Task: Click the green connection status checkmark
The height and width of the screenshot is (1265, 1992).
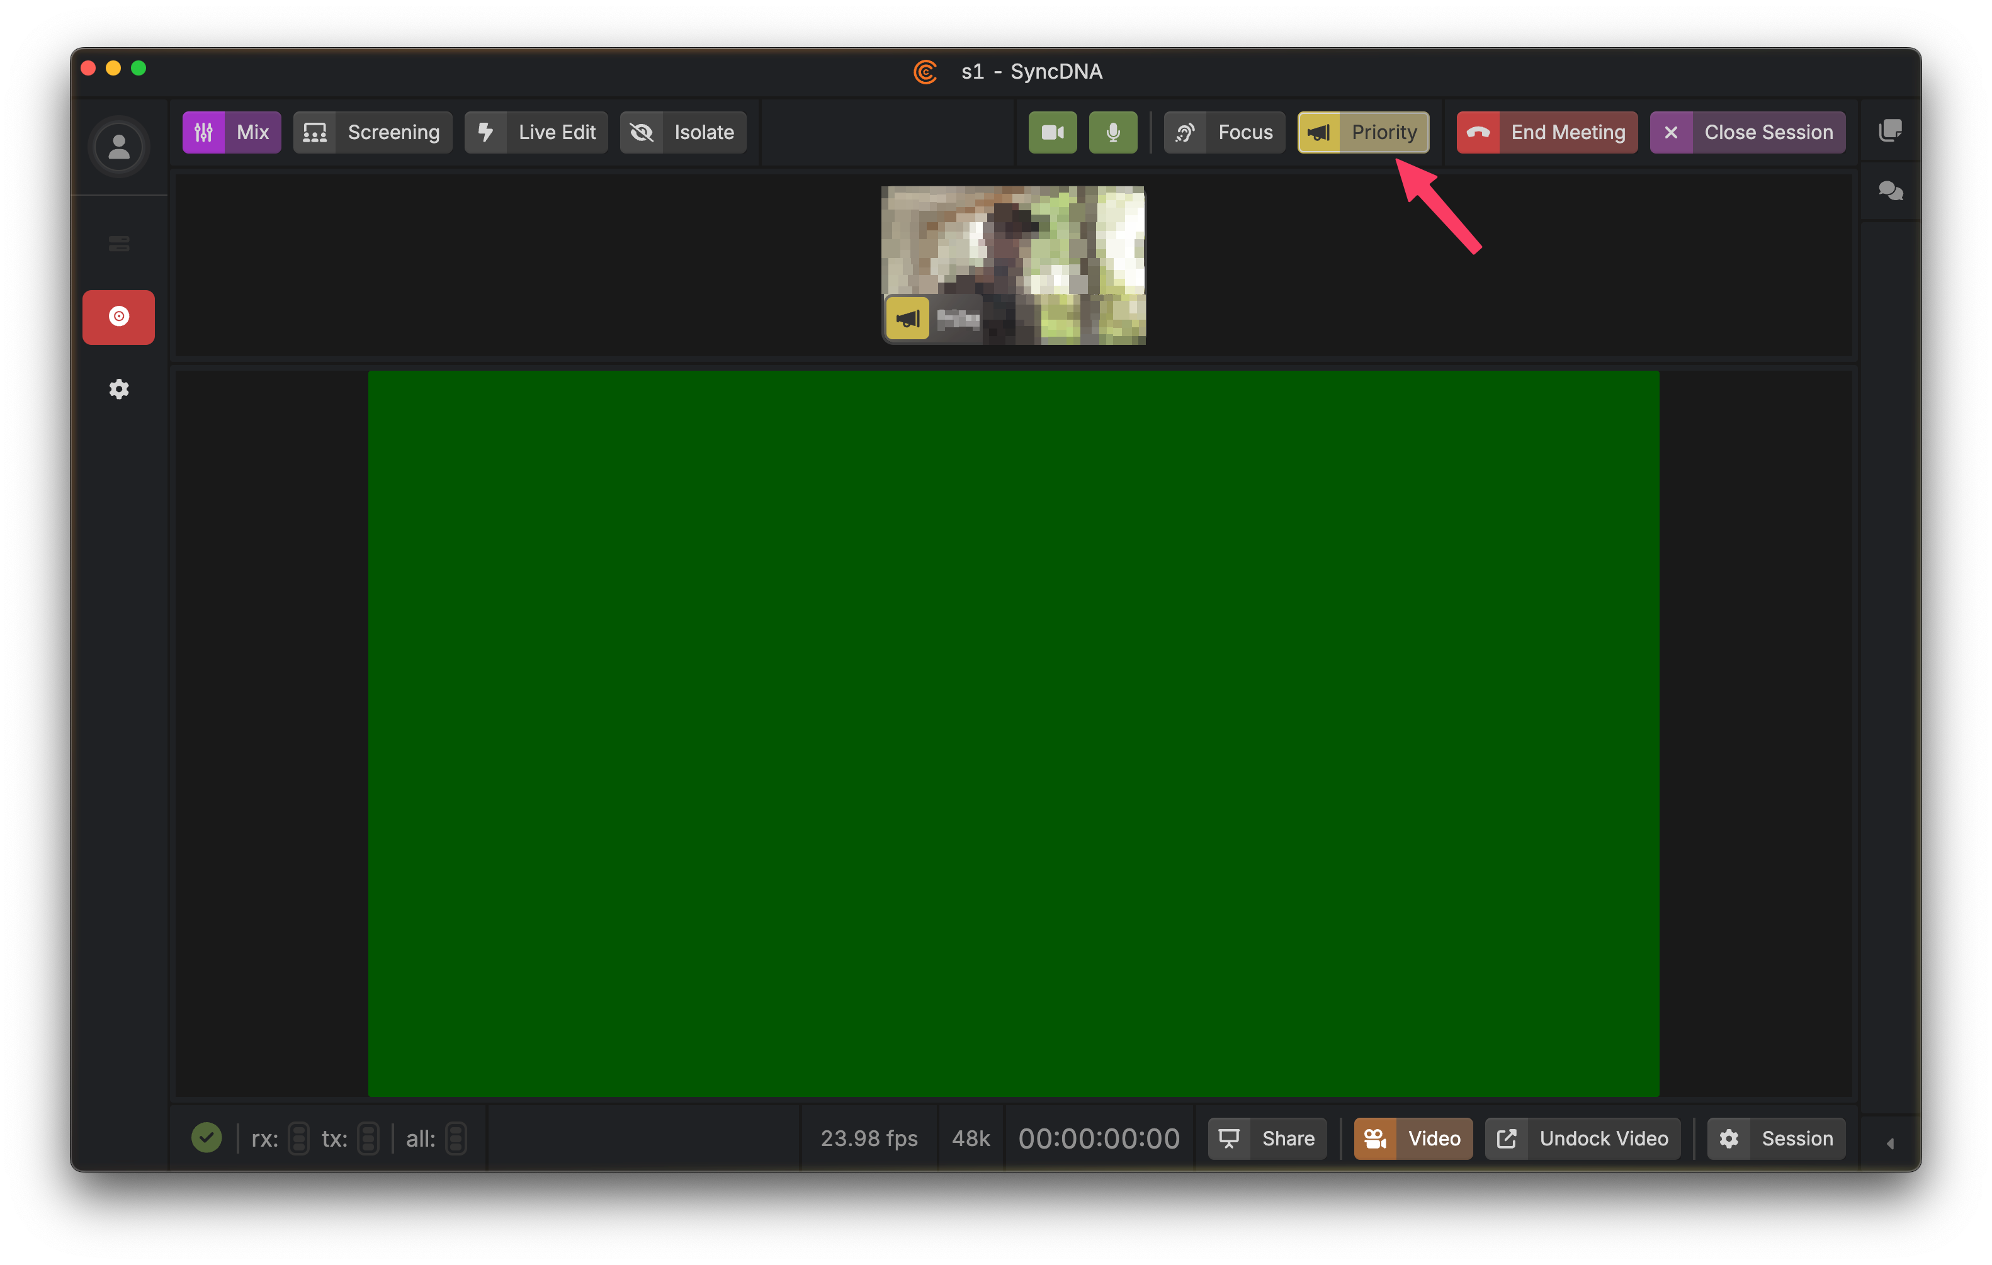Action: (x=206, y=1138)
